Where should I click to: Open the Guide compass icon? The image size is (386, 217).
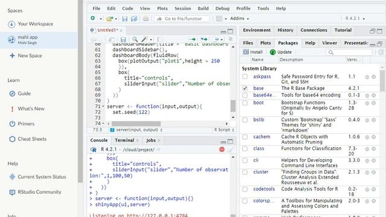pyautogui.click(x=12, y=93)
